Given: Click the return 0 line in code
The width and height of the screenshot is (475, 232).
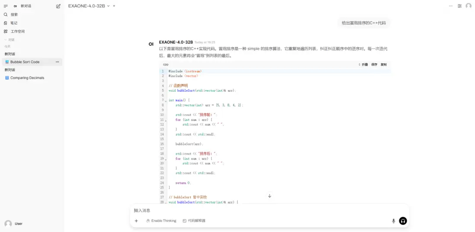Looking at the screenshot, I should (x=183, y=183).
